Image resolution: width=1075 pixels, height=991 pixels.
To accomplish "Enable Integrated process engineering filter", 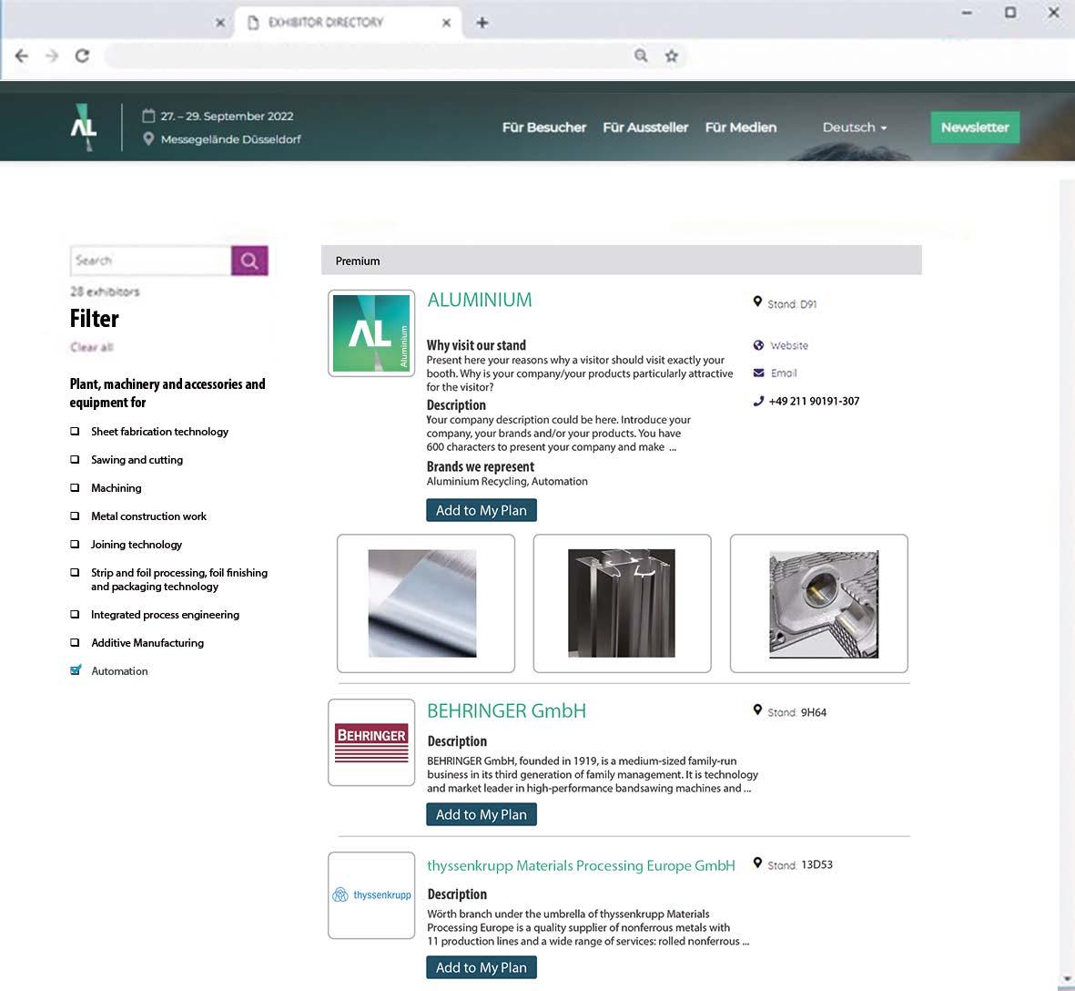I will [75, 615].
